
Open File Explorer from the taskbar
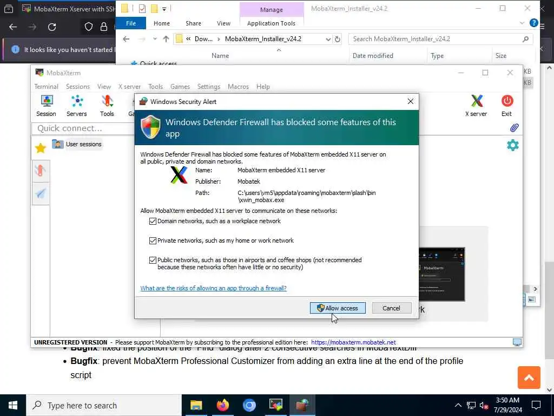pos(196,405)
